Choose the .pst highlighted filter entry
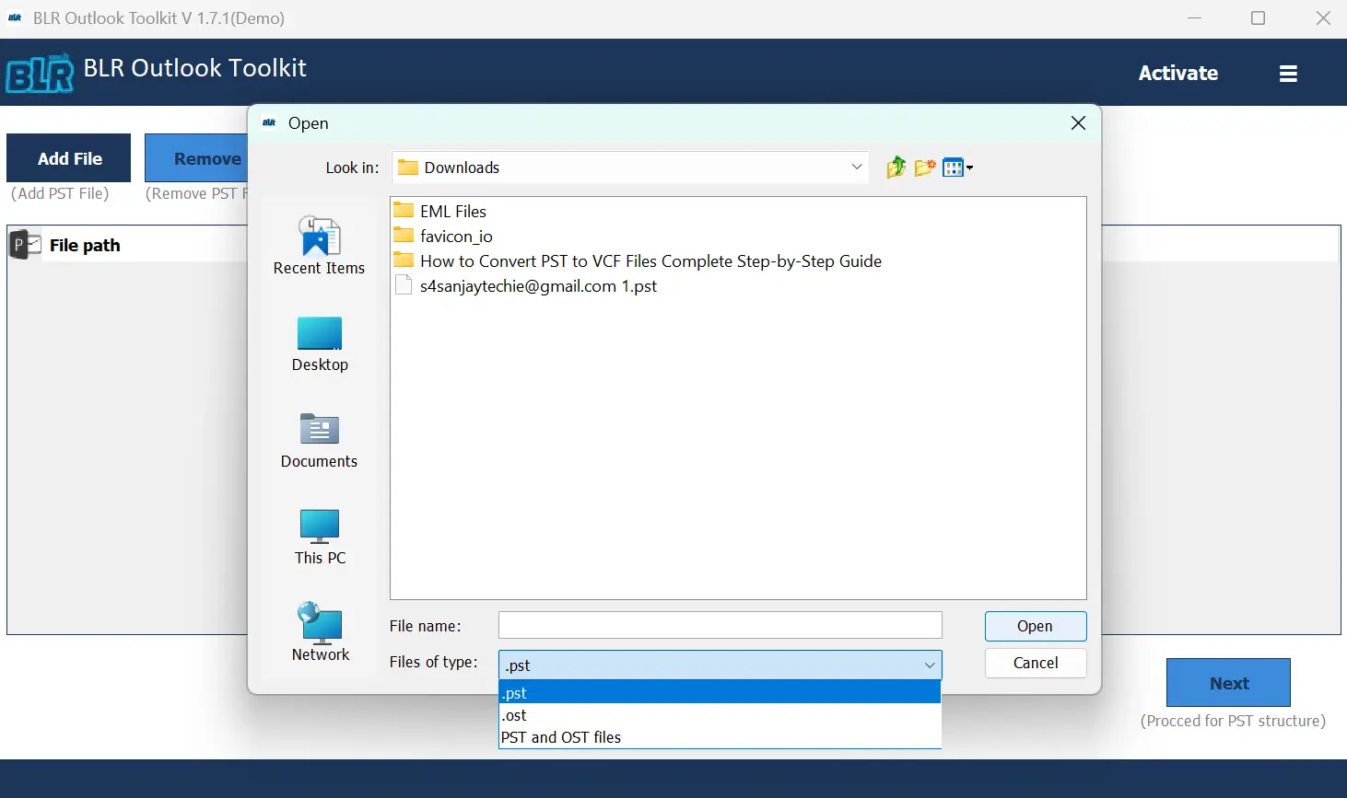Screen dimensions: 1347x798 pos(515,692)
